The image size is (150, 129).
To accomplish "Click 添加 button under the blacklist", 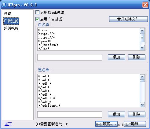I will (x=116, y=114).
